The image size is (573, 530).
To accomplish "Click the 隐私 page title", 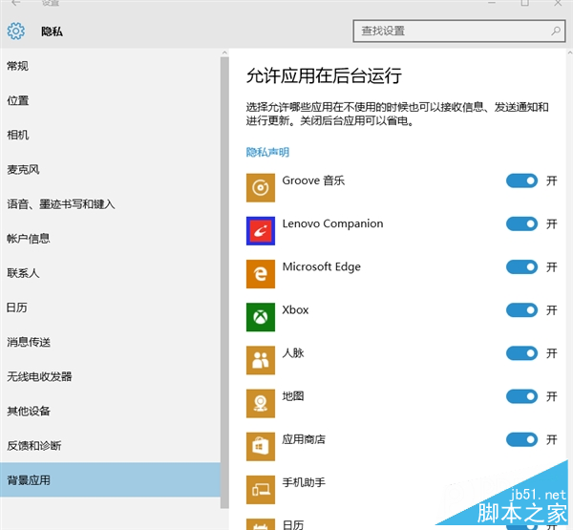I will 52,32.
